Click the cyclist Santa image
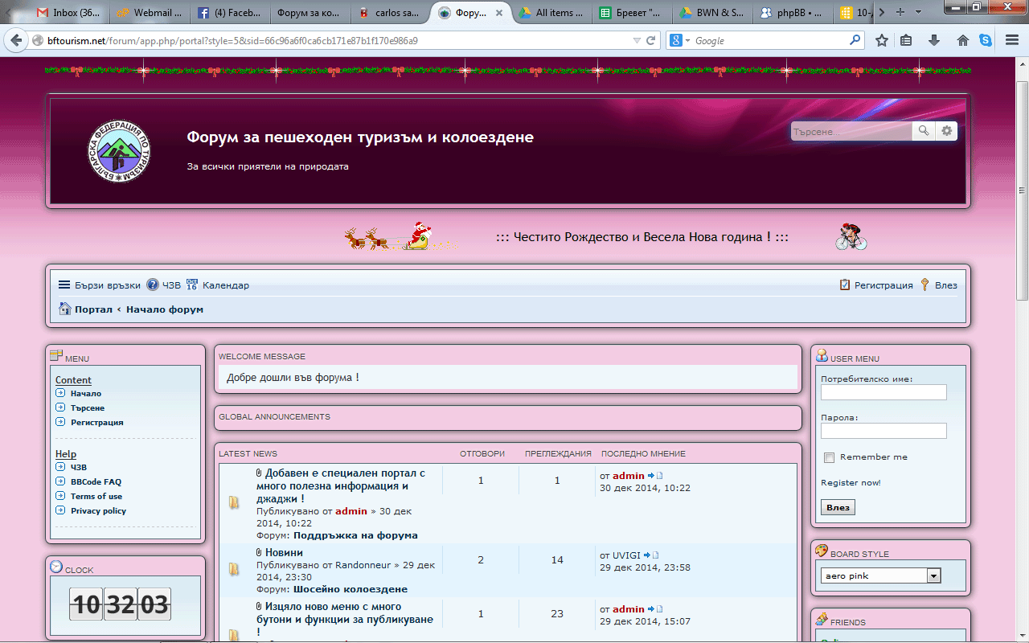This screenshot has height=643, width=1029. [x=851, y=237]
